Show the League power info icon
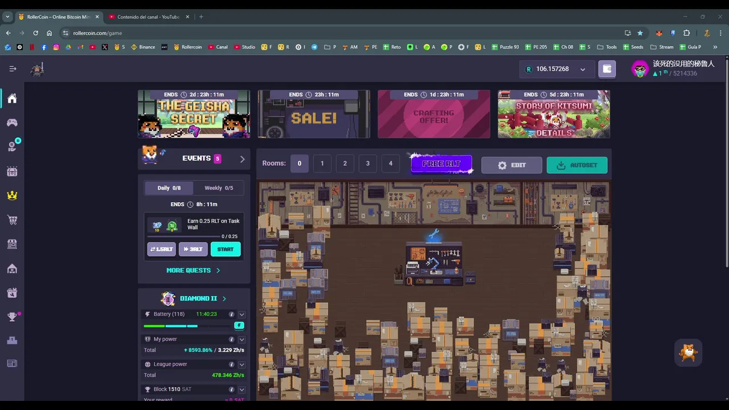Image resolution: width=729 pixels, height=410 pixels. pos(231,364)
